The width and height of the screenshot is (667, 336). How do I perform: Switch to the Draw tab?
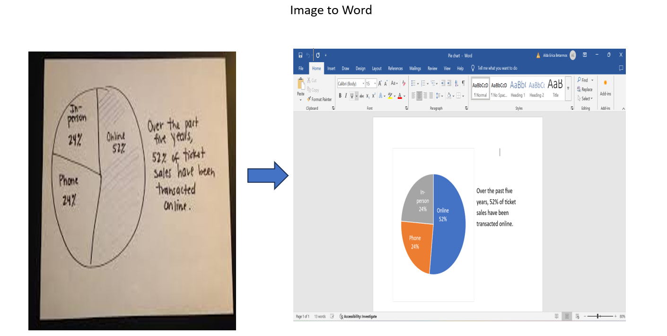[346, 69]
